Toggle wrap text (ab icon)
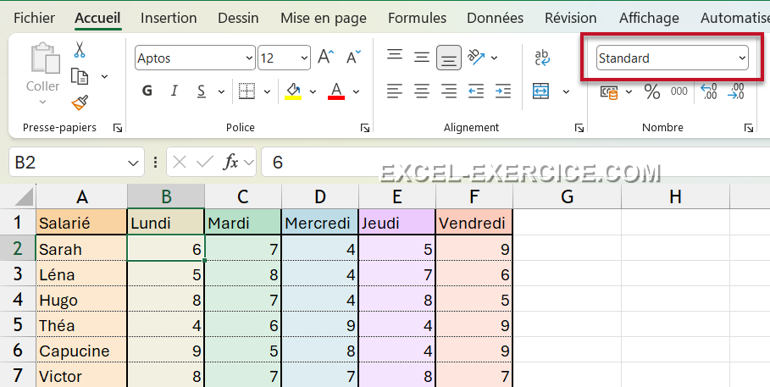The height and width of the screenshot is (387, 770). pyautogui.click(x=542, y=58)
